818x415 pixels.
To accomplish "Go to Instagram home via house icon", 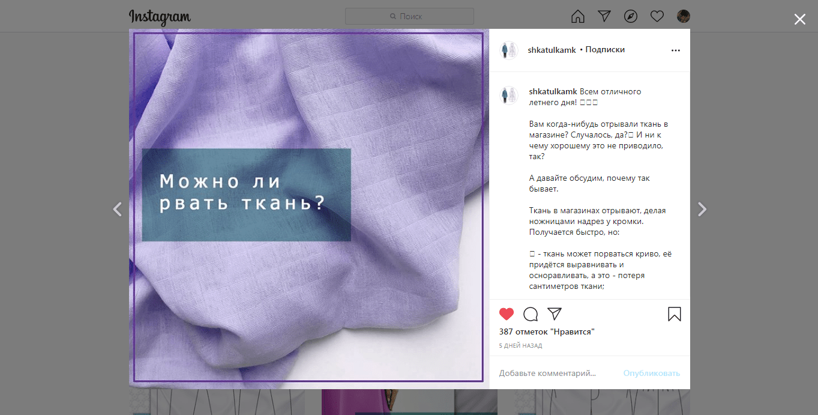I will point(577,16).
